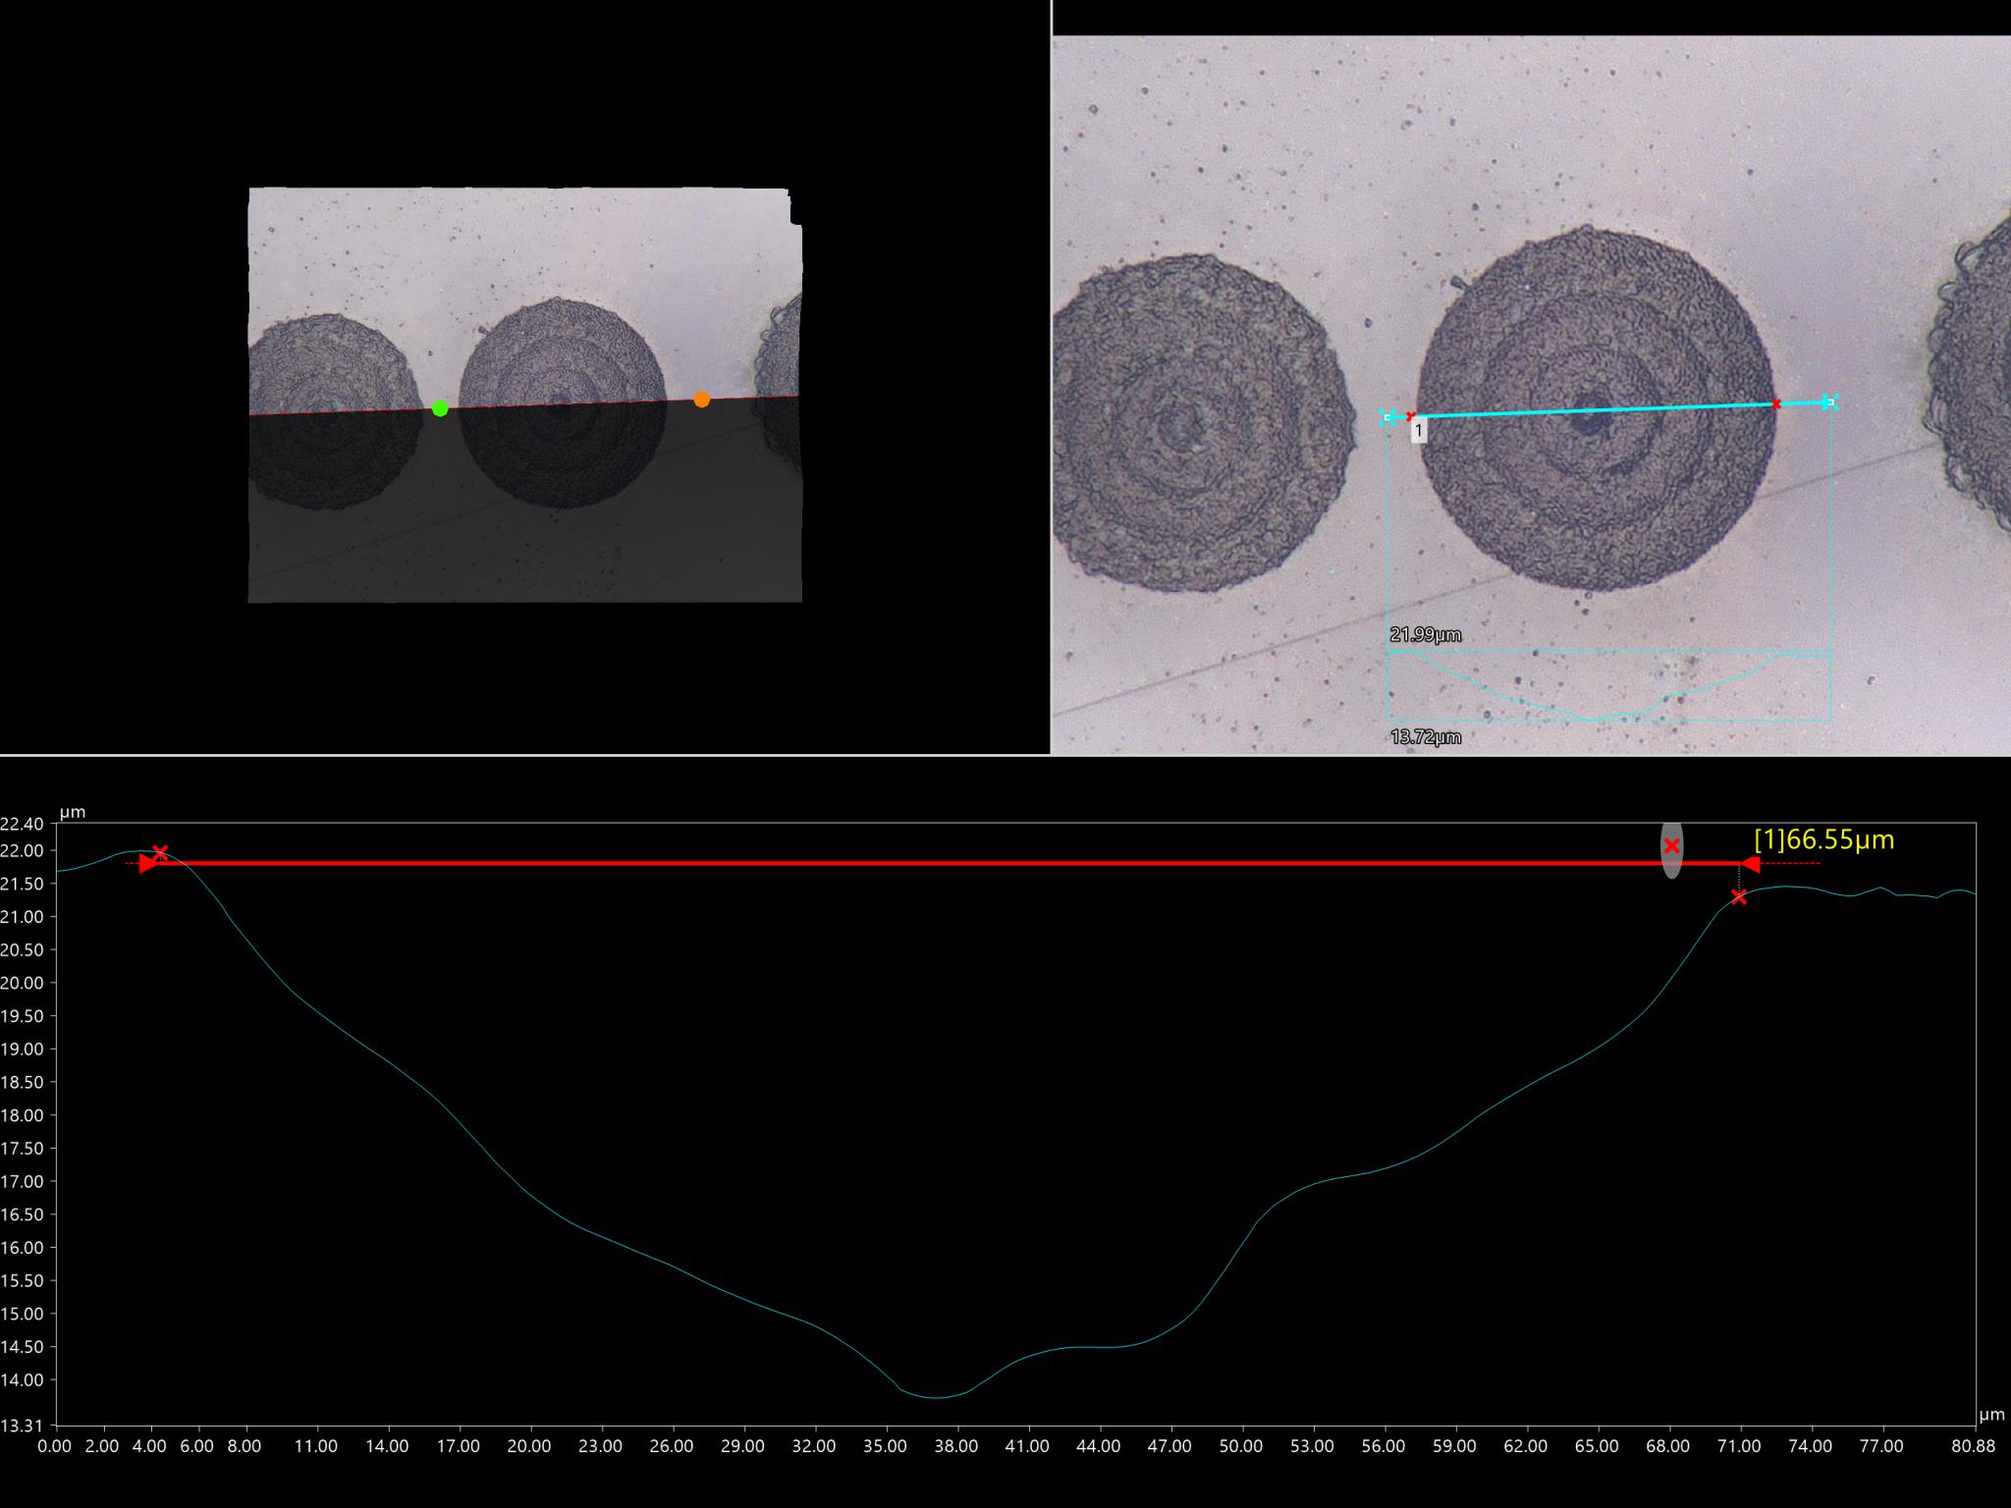This screenshot has height=1508, width=2011.
Task: Click lowest point of profile curve
Action: tap(936, 1397)
